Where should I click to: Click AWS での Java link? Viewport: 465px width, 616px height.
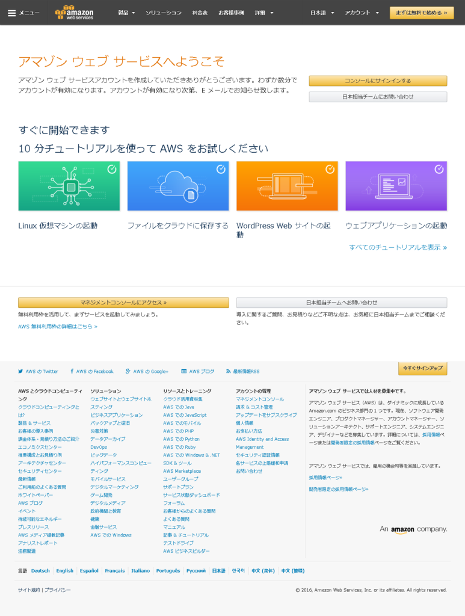coord(179,407)
